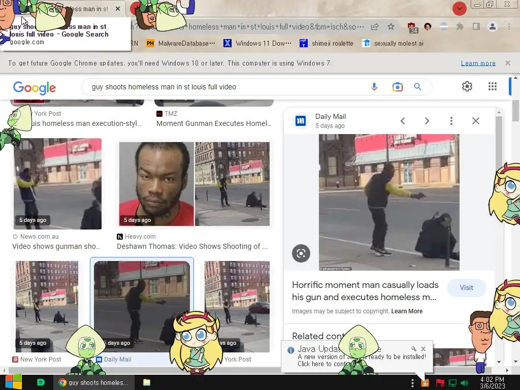Open the Google apps grid

(493, 86)
